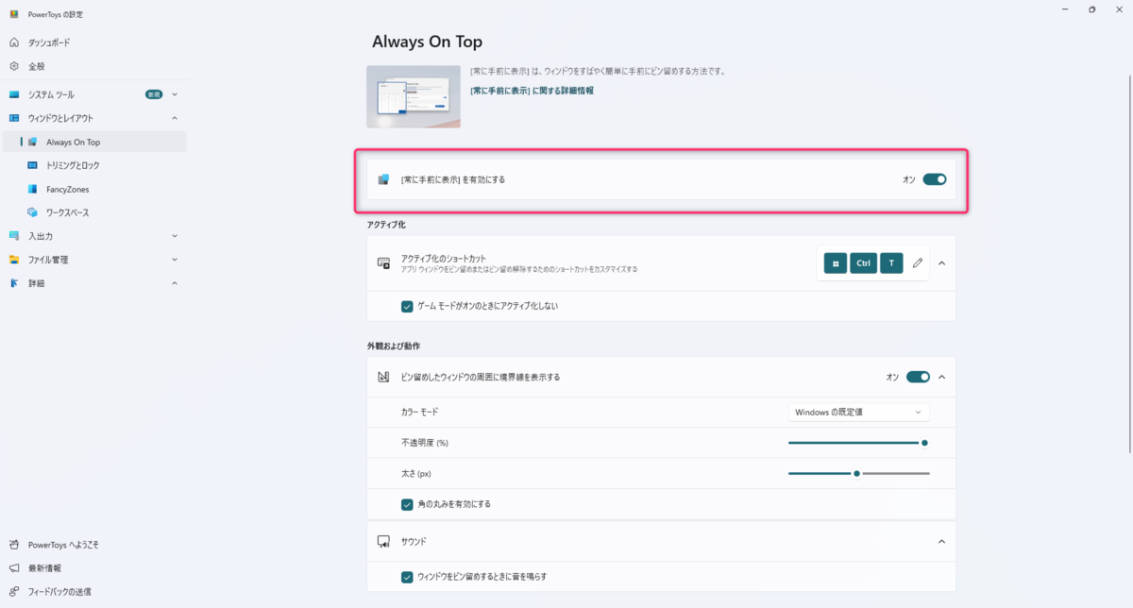Open the [常に手前に表示] に関する詳細情報 link
This screenshot has width=1133, height=608.
coord(532,91)
